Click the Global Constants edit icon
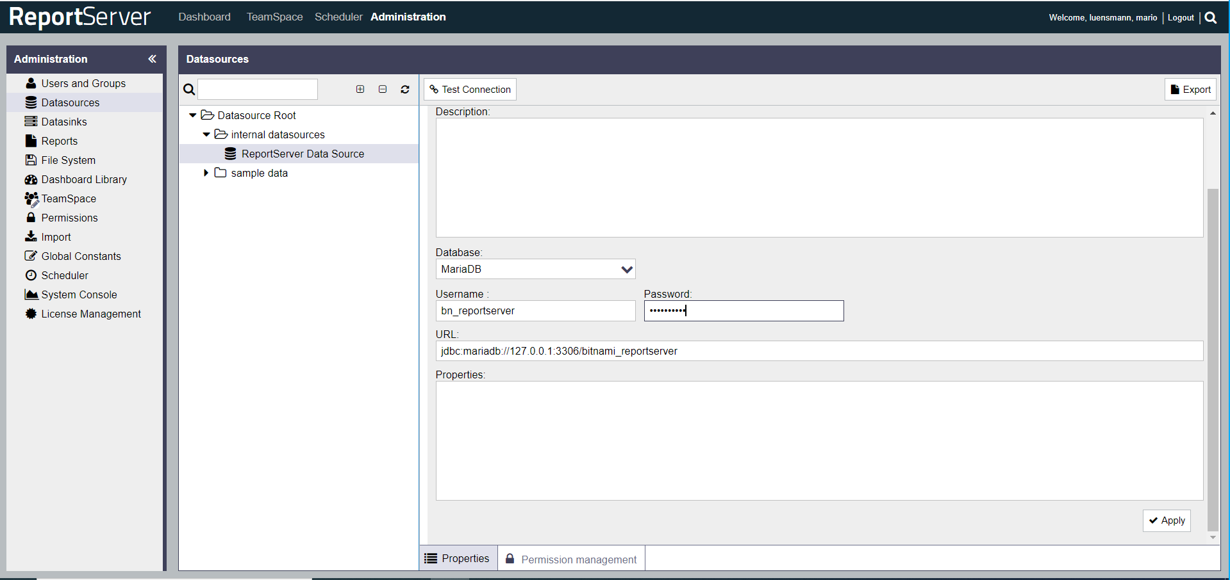The width and height of the screenshot is (1230, 580). click(31, 256)
